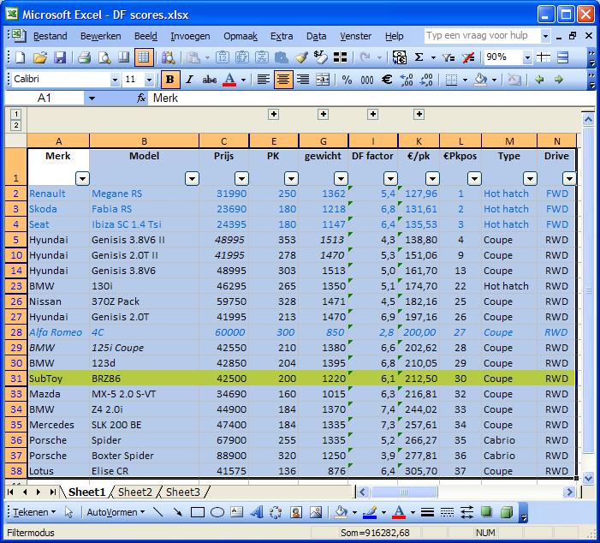The image size is (600, 543).
Task: Click the Insert Picture from file icon
Action: click(x=316, y=512)
